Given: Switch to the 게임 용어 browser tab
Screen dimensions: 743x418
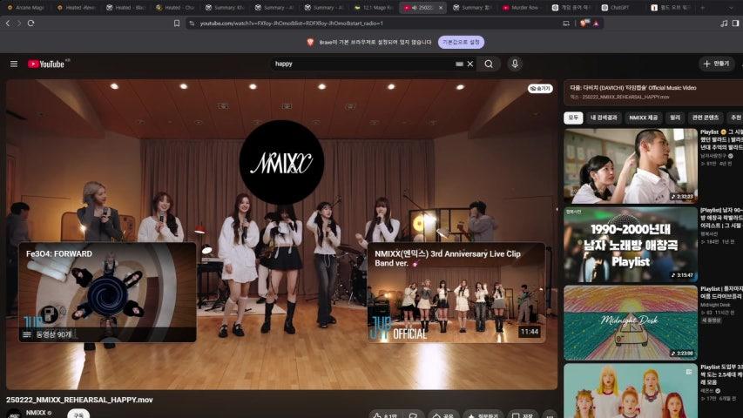Looking at the screenshot, I should (570, 8).
